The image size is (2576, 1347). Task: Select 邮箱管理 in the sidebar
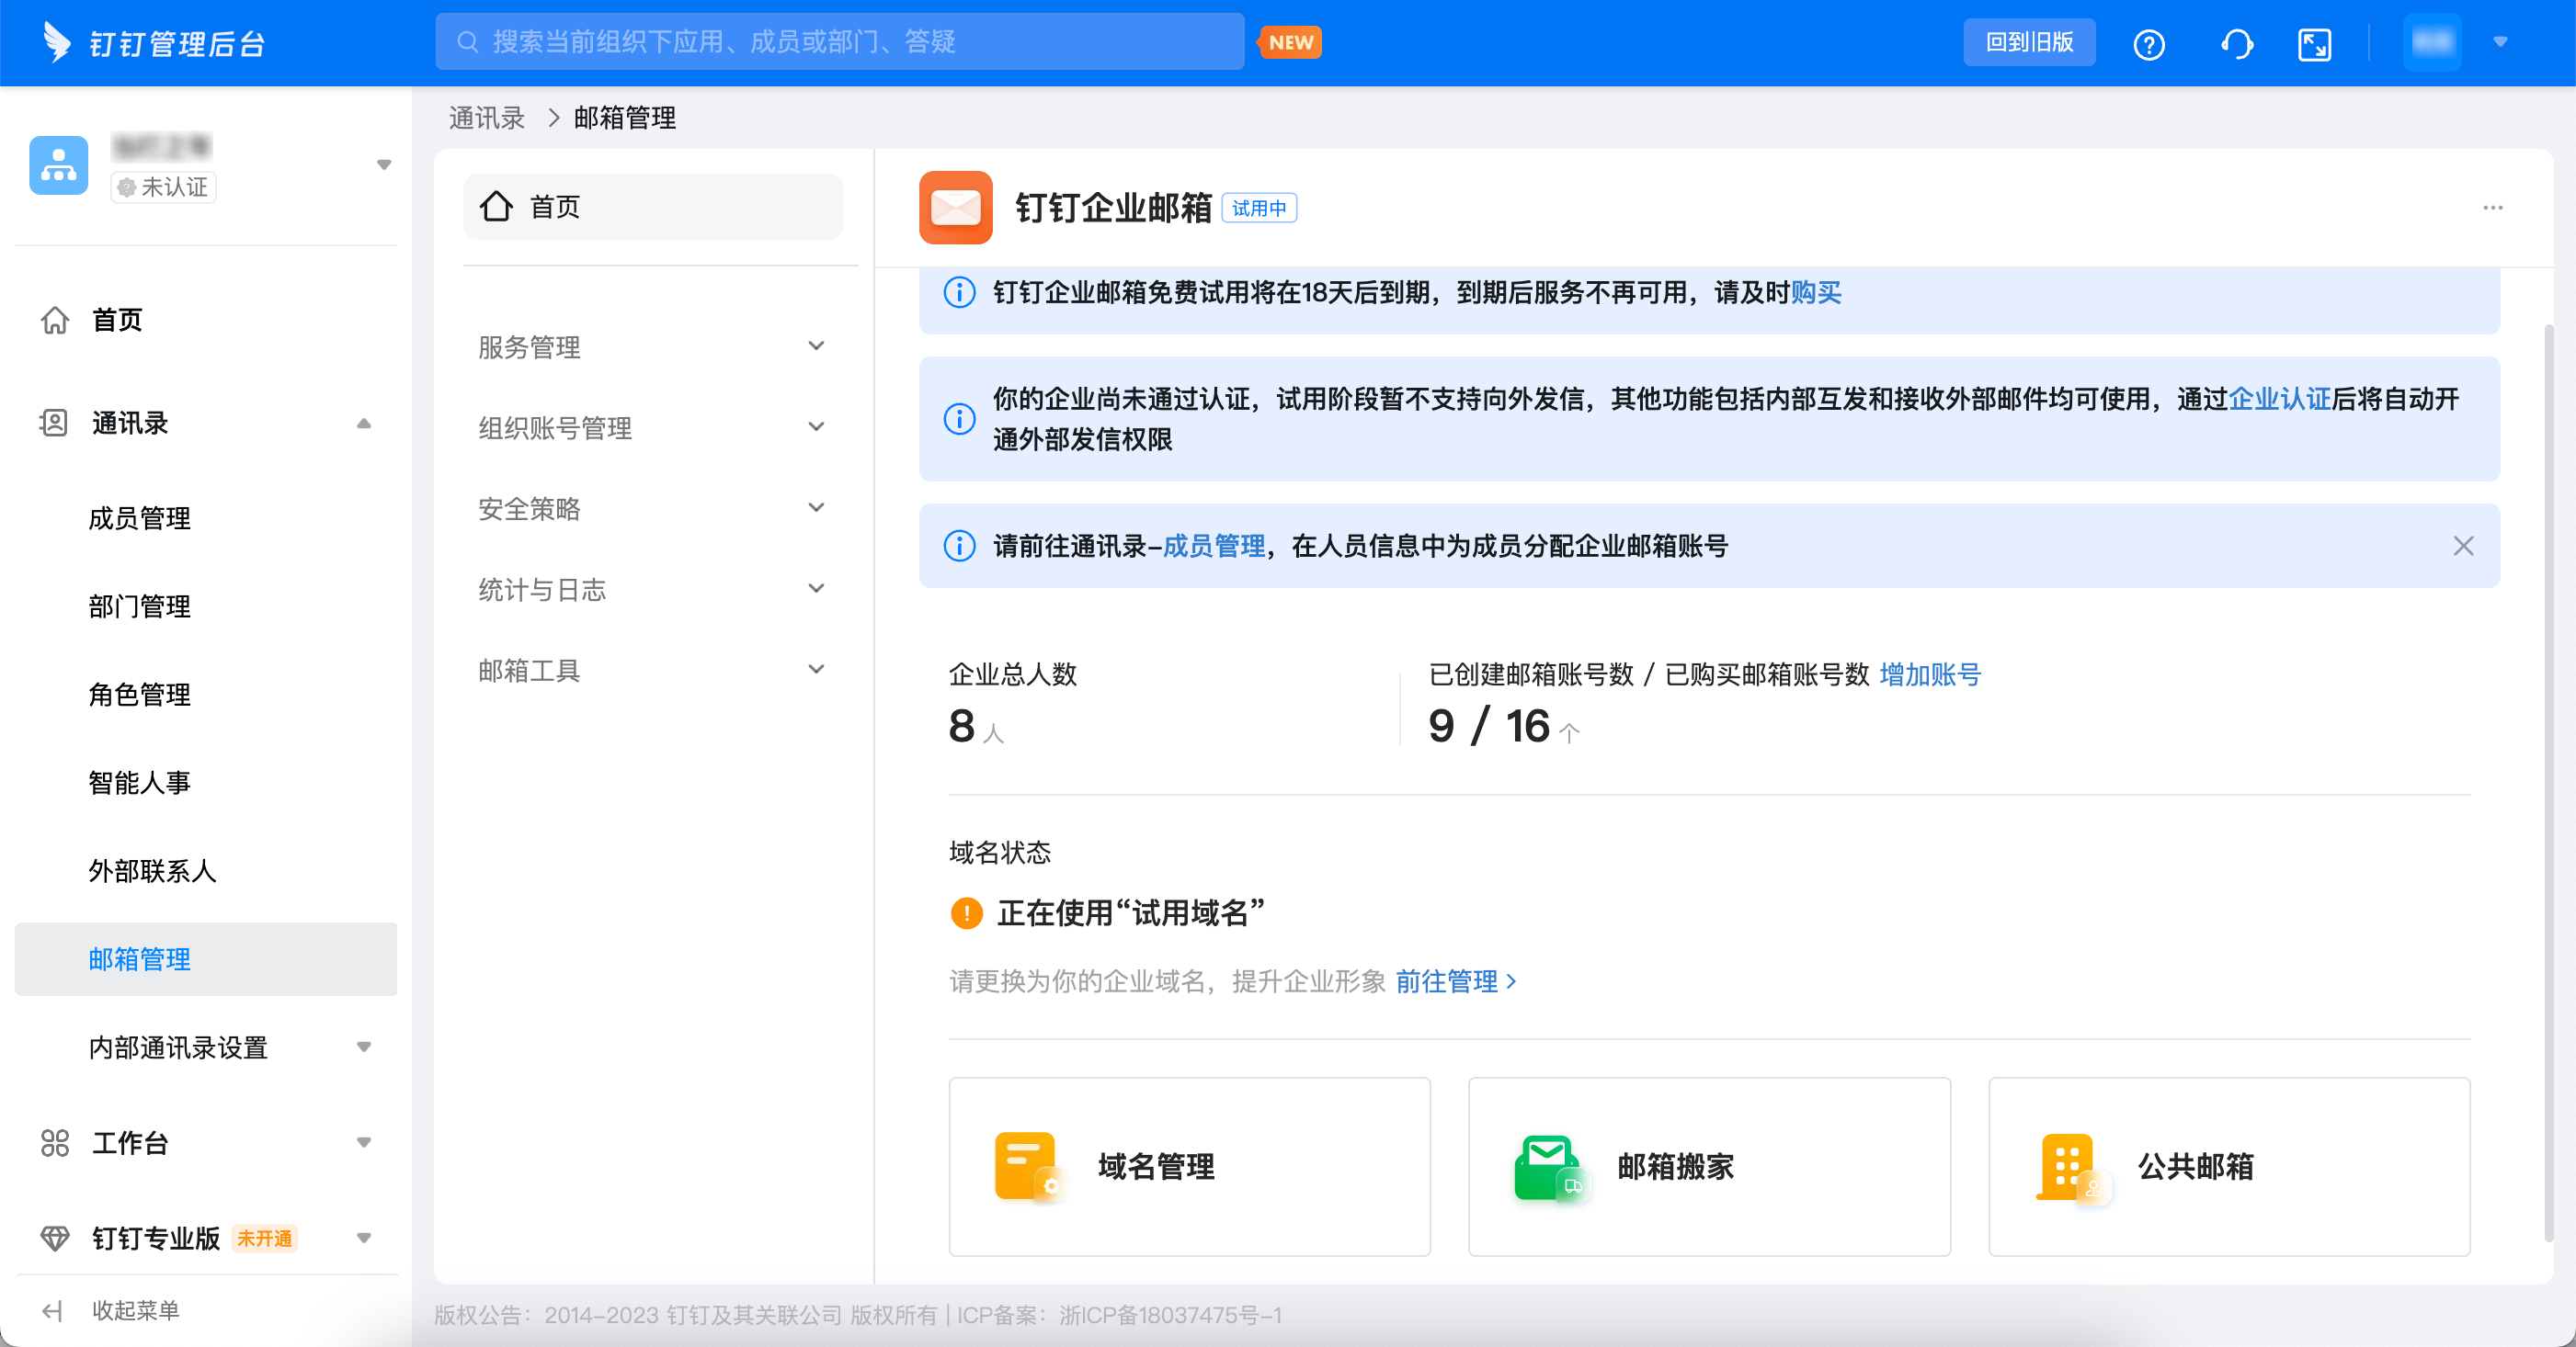(x=205, y=959)
